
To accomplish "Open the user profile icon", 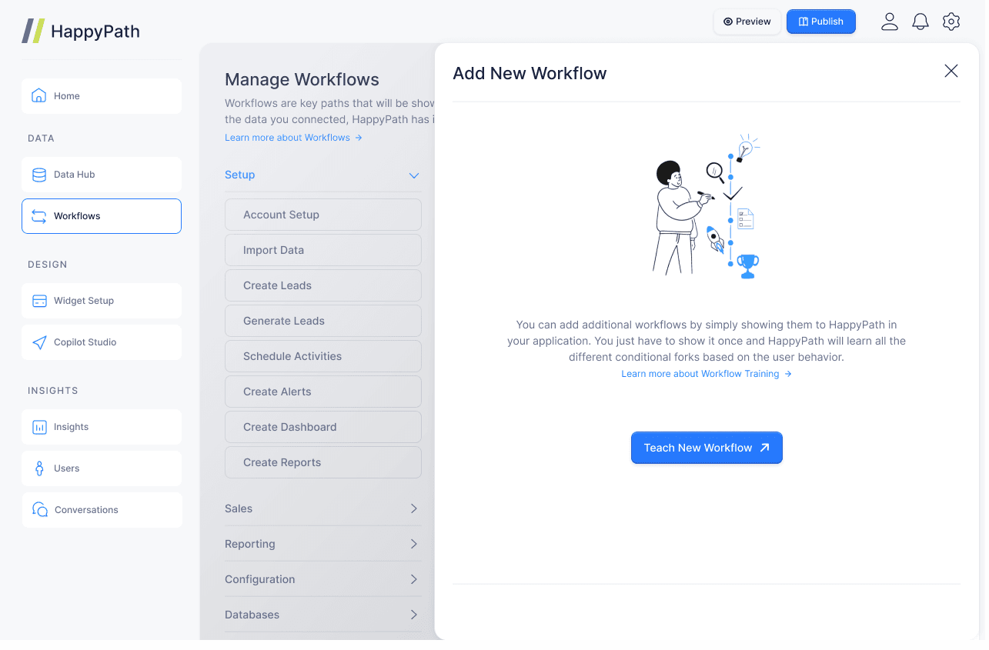I will pos(890,22).
